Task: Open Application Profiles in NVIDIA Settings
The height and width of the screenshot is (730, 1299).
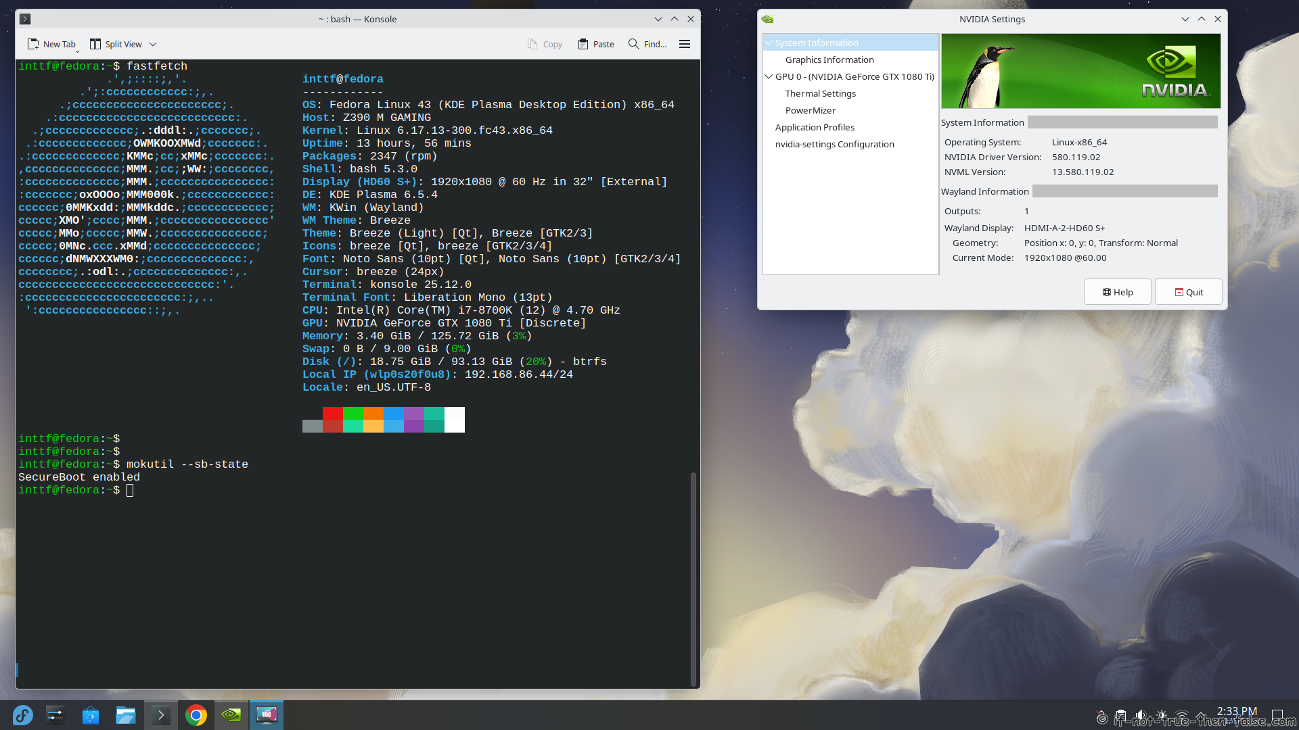Action: 815,127
